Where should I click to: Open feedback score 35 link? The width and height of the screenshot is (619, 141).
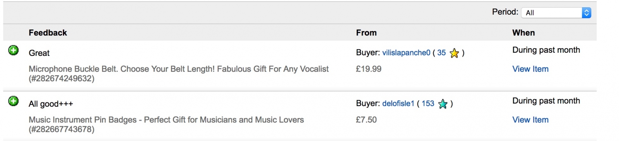pyautogui.click(x=441, y=53)
